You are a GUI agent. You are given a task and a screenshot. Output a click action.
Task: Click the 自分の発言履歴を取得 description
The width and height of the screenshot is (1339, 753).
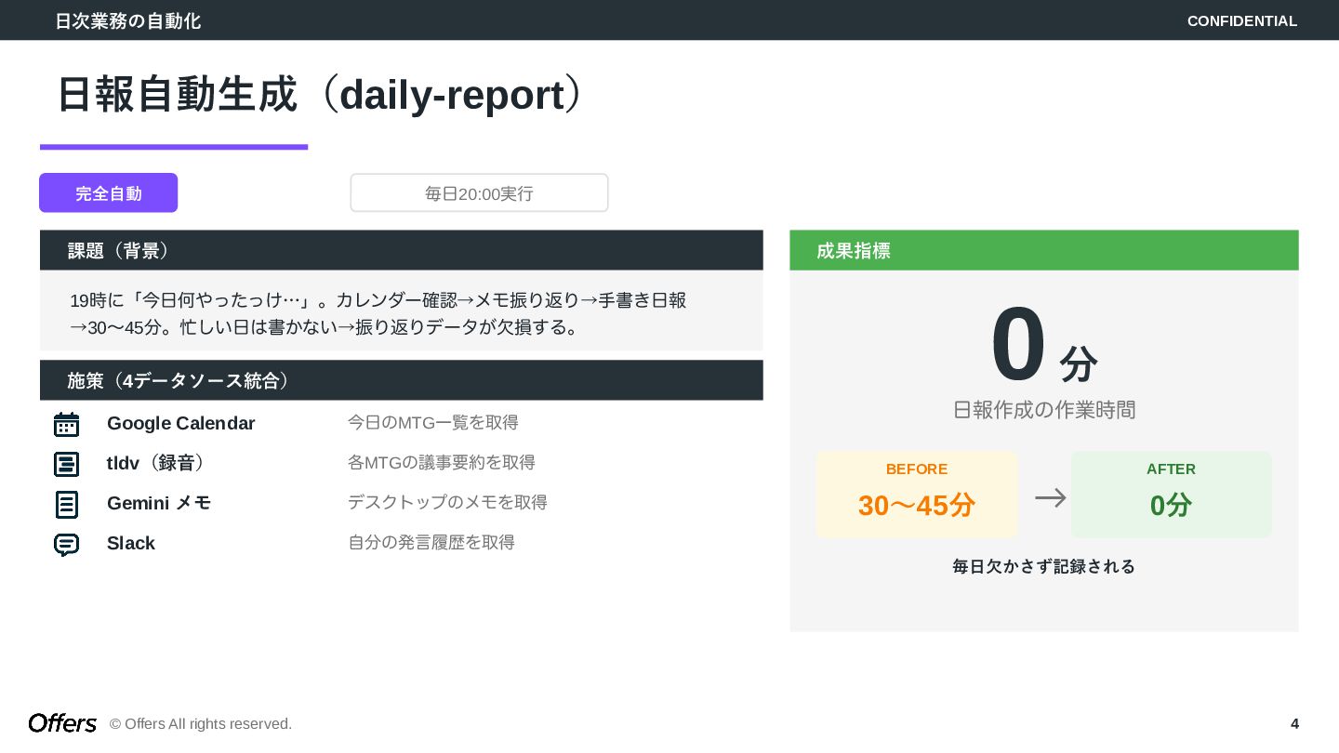431,543
